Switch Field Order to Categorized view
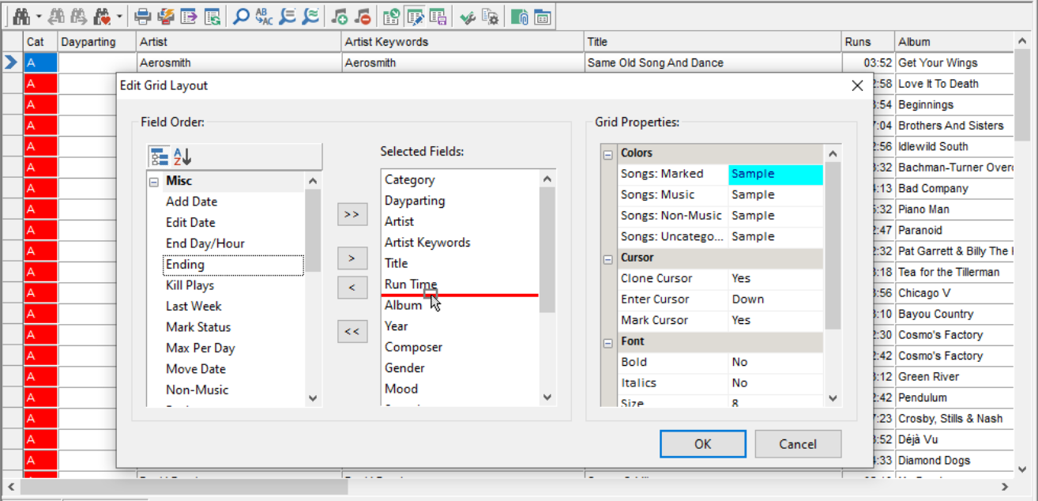This screenshot has width=1038, height=501. click(x=159, y=156)
